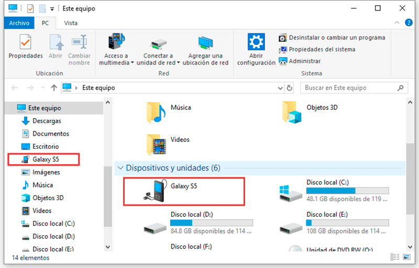419x268 pixels.
Task: Switch to large icons view button
Action: (407, 257)
